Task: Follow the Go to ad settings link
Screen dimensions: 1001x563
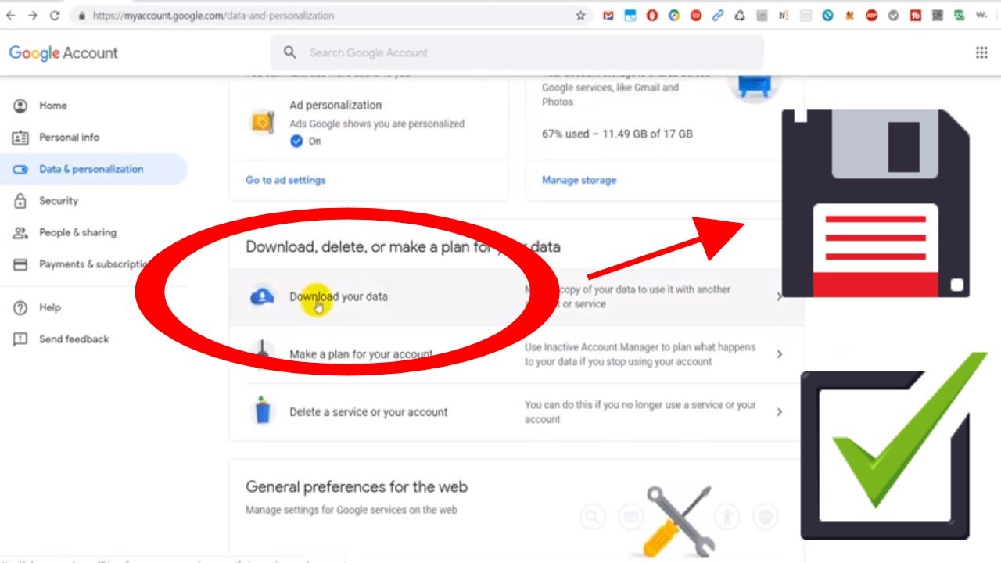Action: click(x=285, y=180)
